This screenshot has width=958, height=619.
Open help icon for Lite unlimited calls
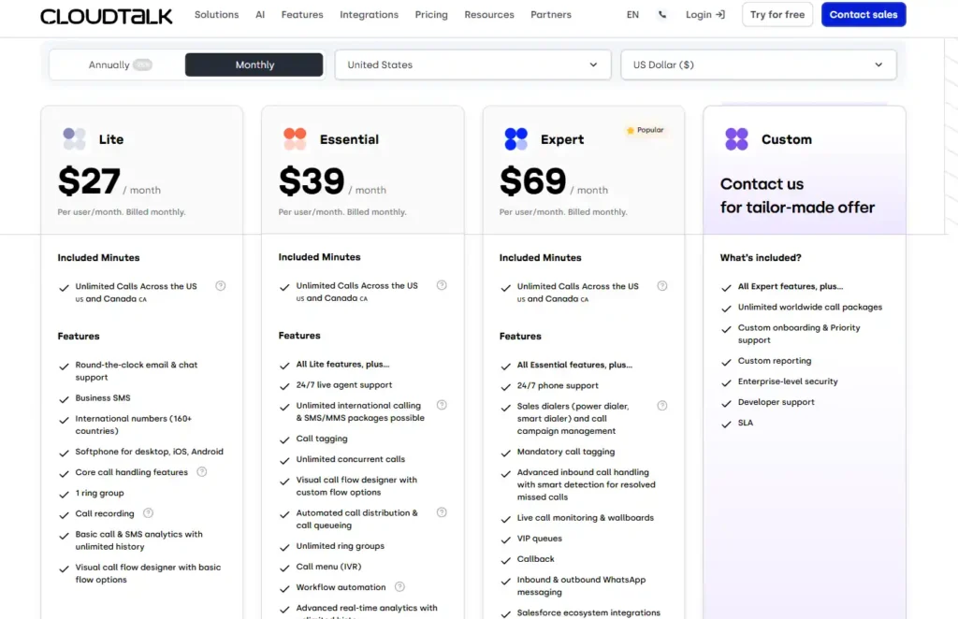[221, 286]
